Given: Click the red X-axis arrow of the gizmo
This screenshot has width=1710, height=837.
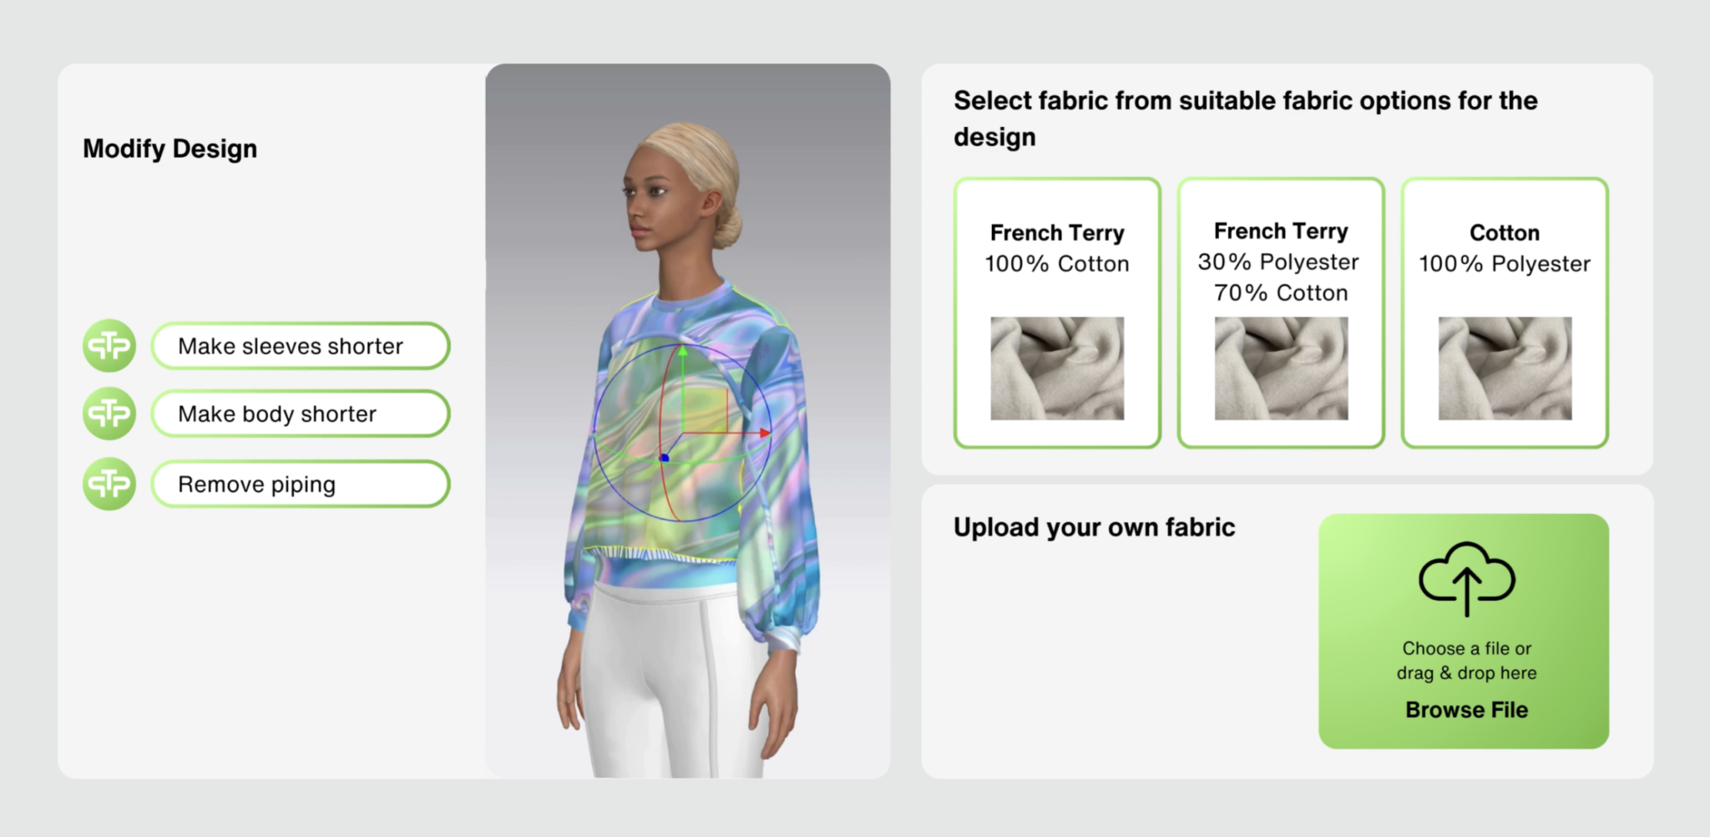Looking at the screenshot, I should pyautogui.click(x=763, y=433).
